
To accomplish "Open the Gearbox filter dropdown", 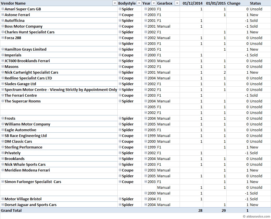I will pyautogui.click(x=176, y=3).
